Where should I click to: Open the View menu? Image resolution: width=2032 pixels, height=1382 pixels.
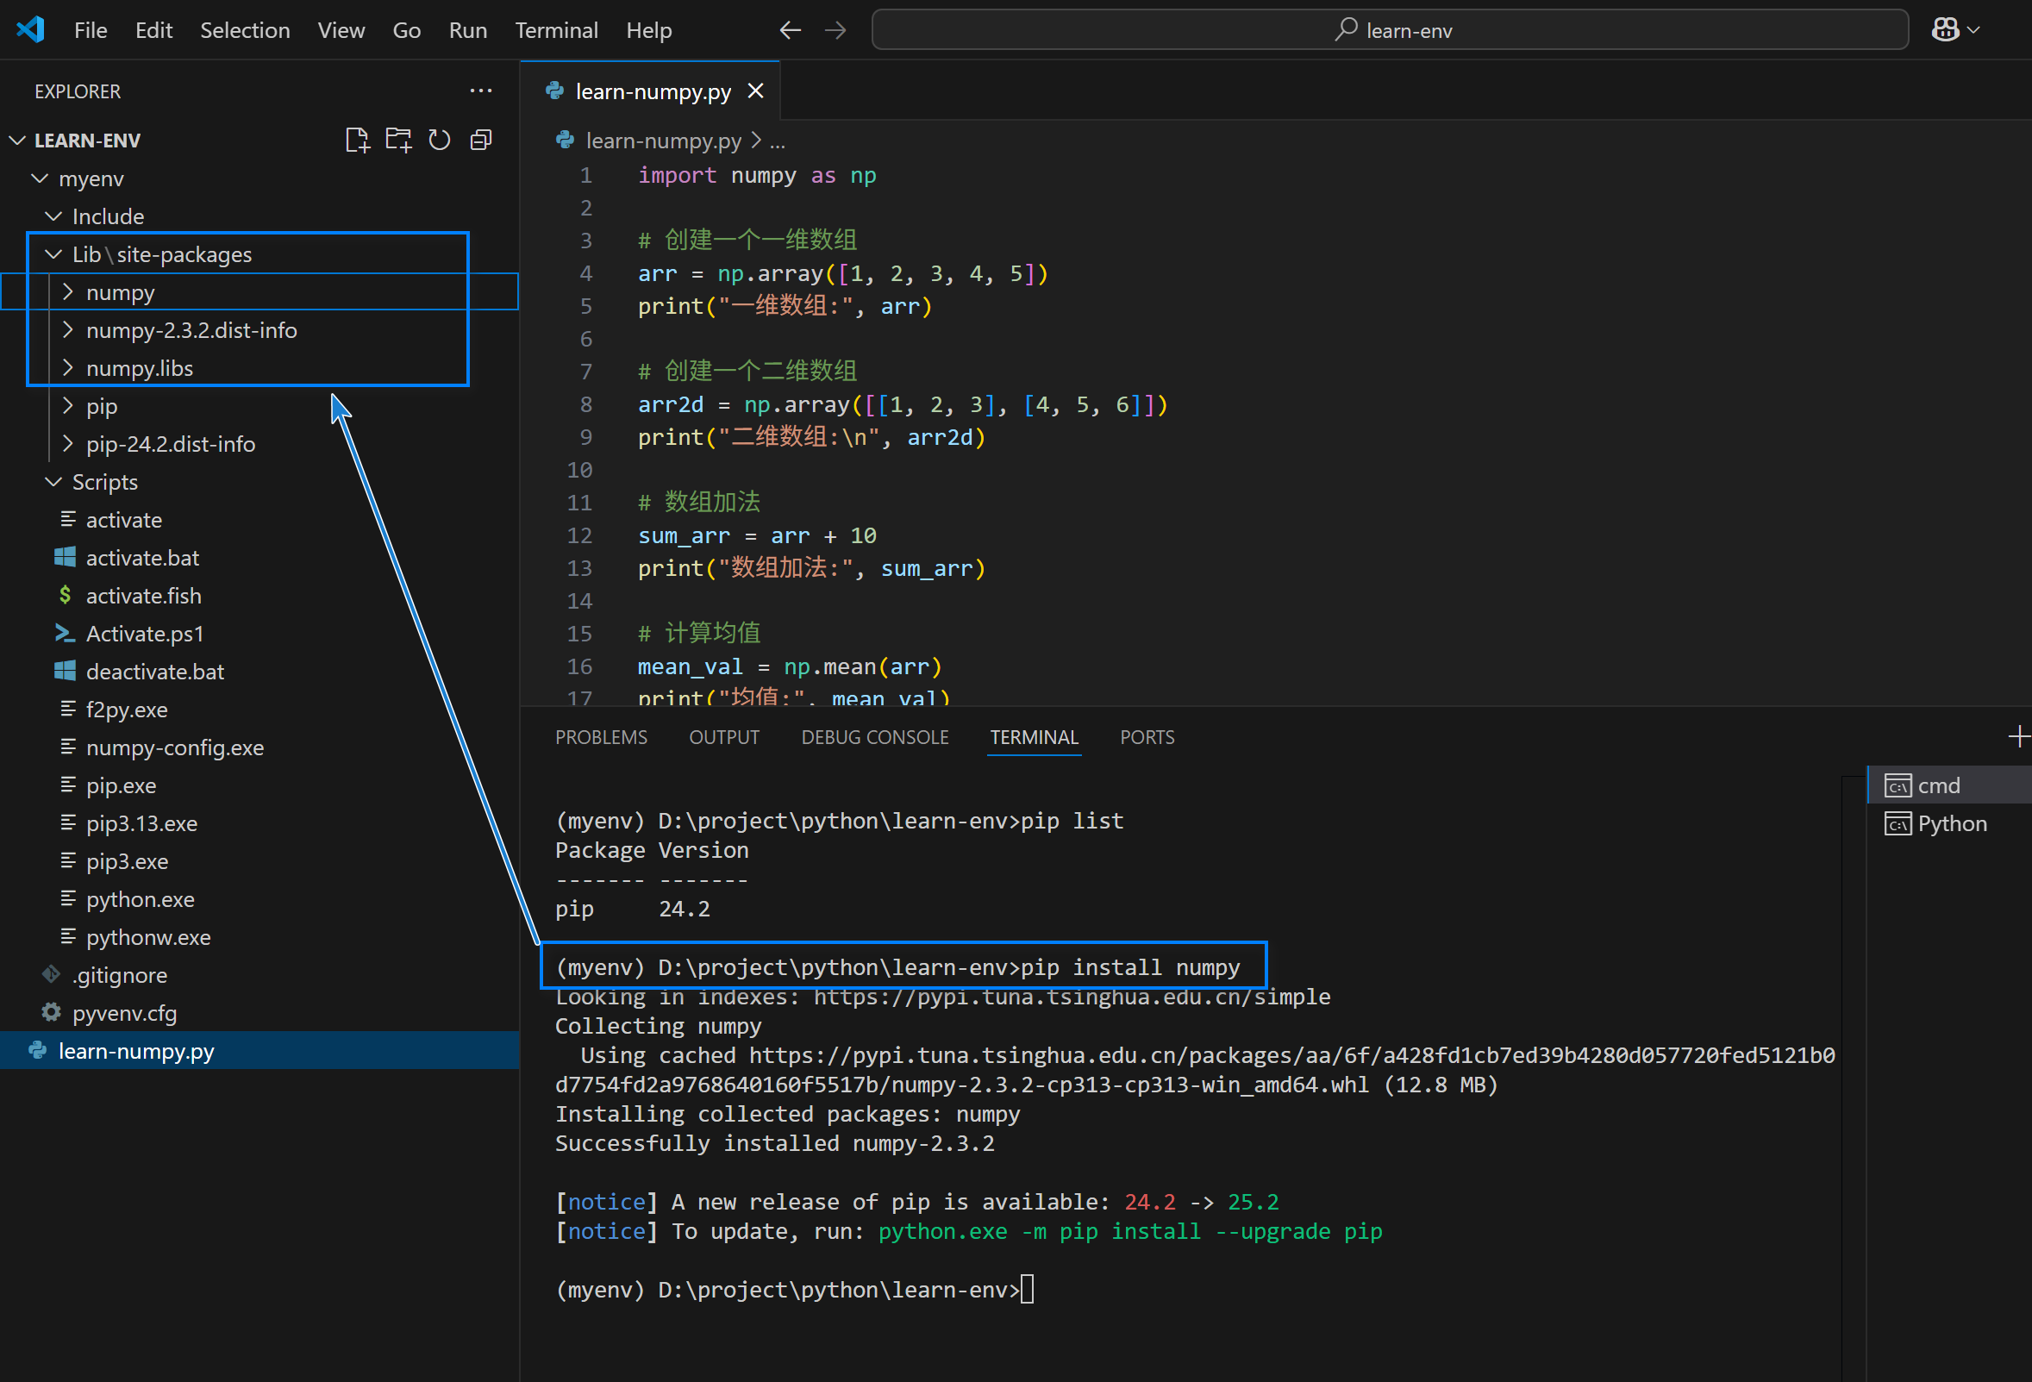[341, 30]
